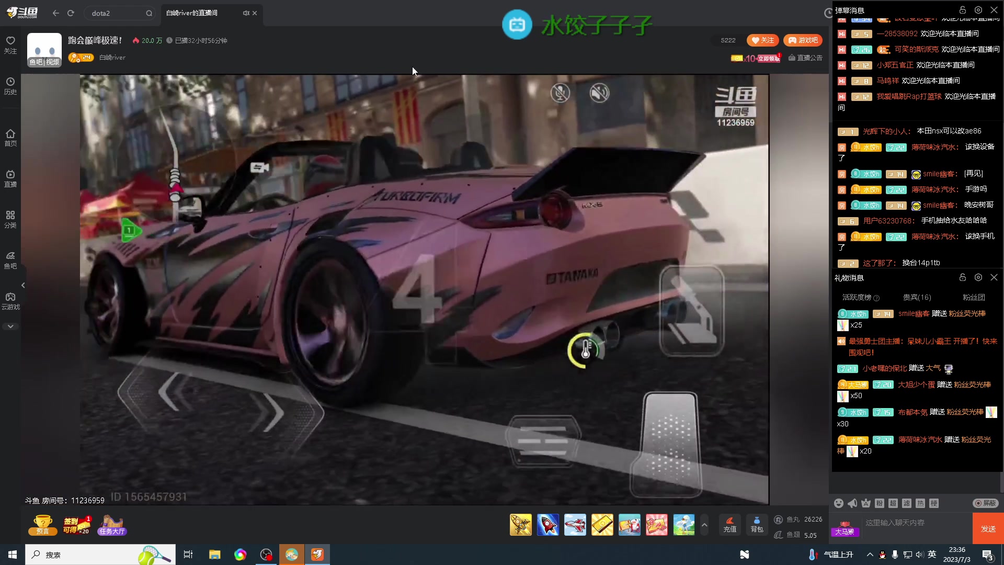Open File Explorer in taskbar
Viewport: 1004px width, 565px height.
[x=214, y=555]
